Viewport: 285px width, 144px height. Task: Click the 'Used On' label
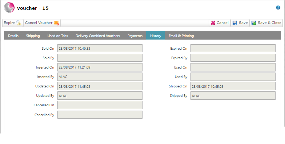click(180, 67)
